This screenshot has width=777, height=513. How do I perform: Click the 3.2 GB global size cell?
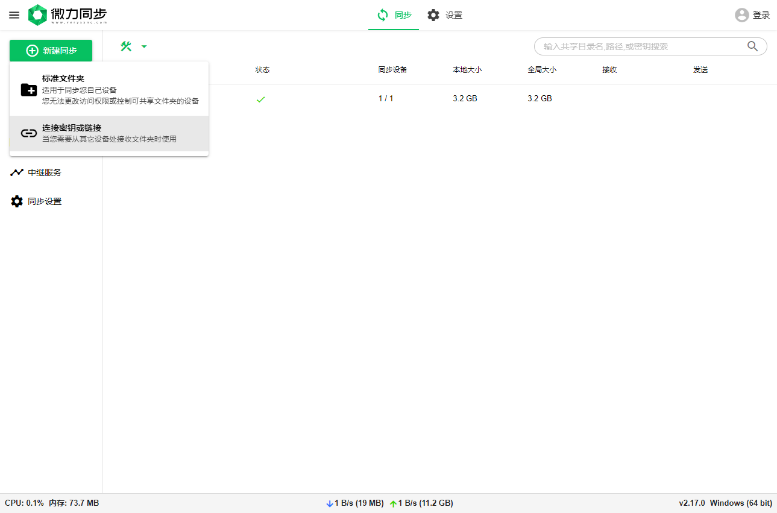click(539, 98)
